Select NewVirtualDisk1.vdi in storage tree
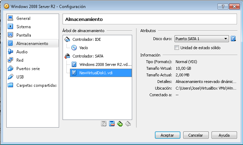This screenshot has width=243, height=145. click(95, 72)
